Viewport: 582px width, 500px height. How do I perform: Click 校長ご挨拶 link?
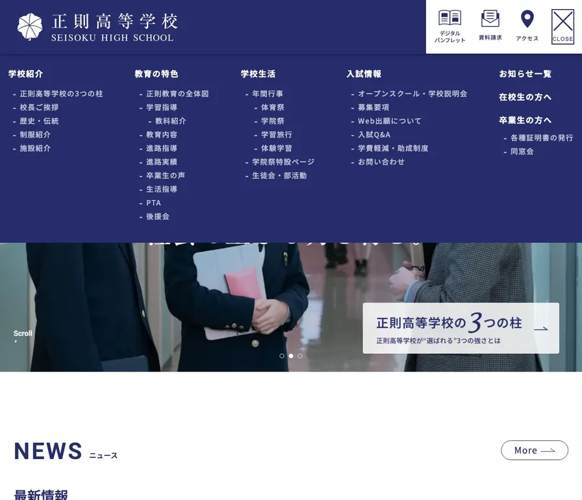[39, 108]
